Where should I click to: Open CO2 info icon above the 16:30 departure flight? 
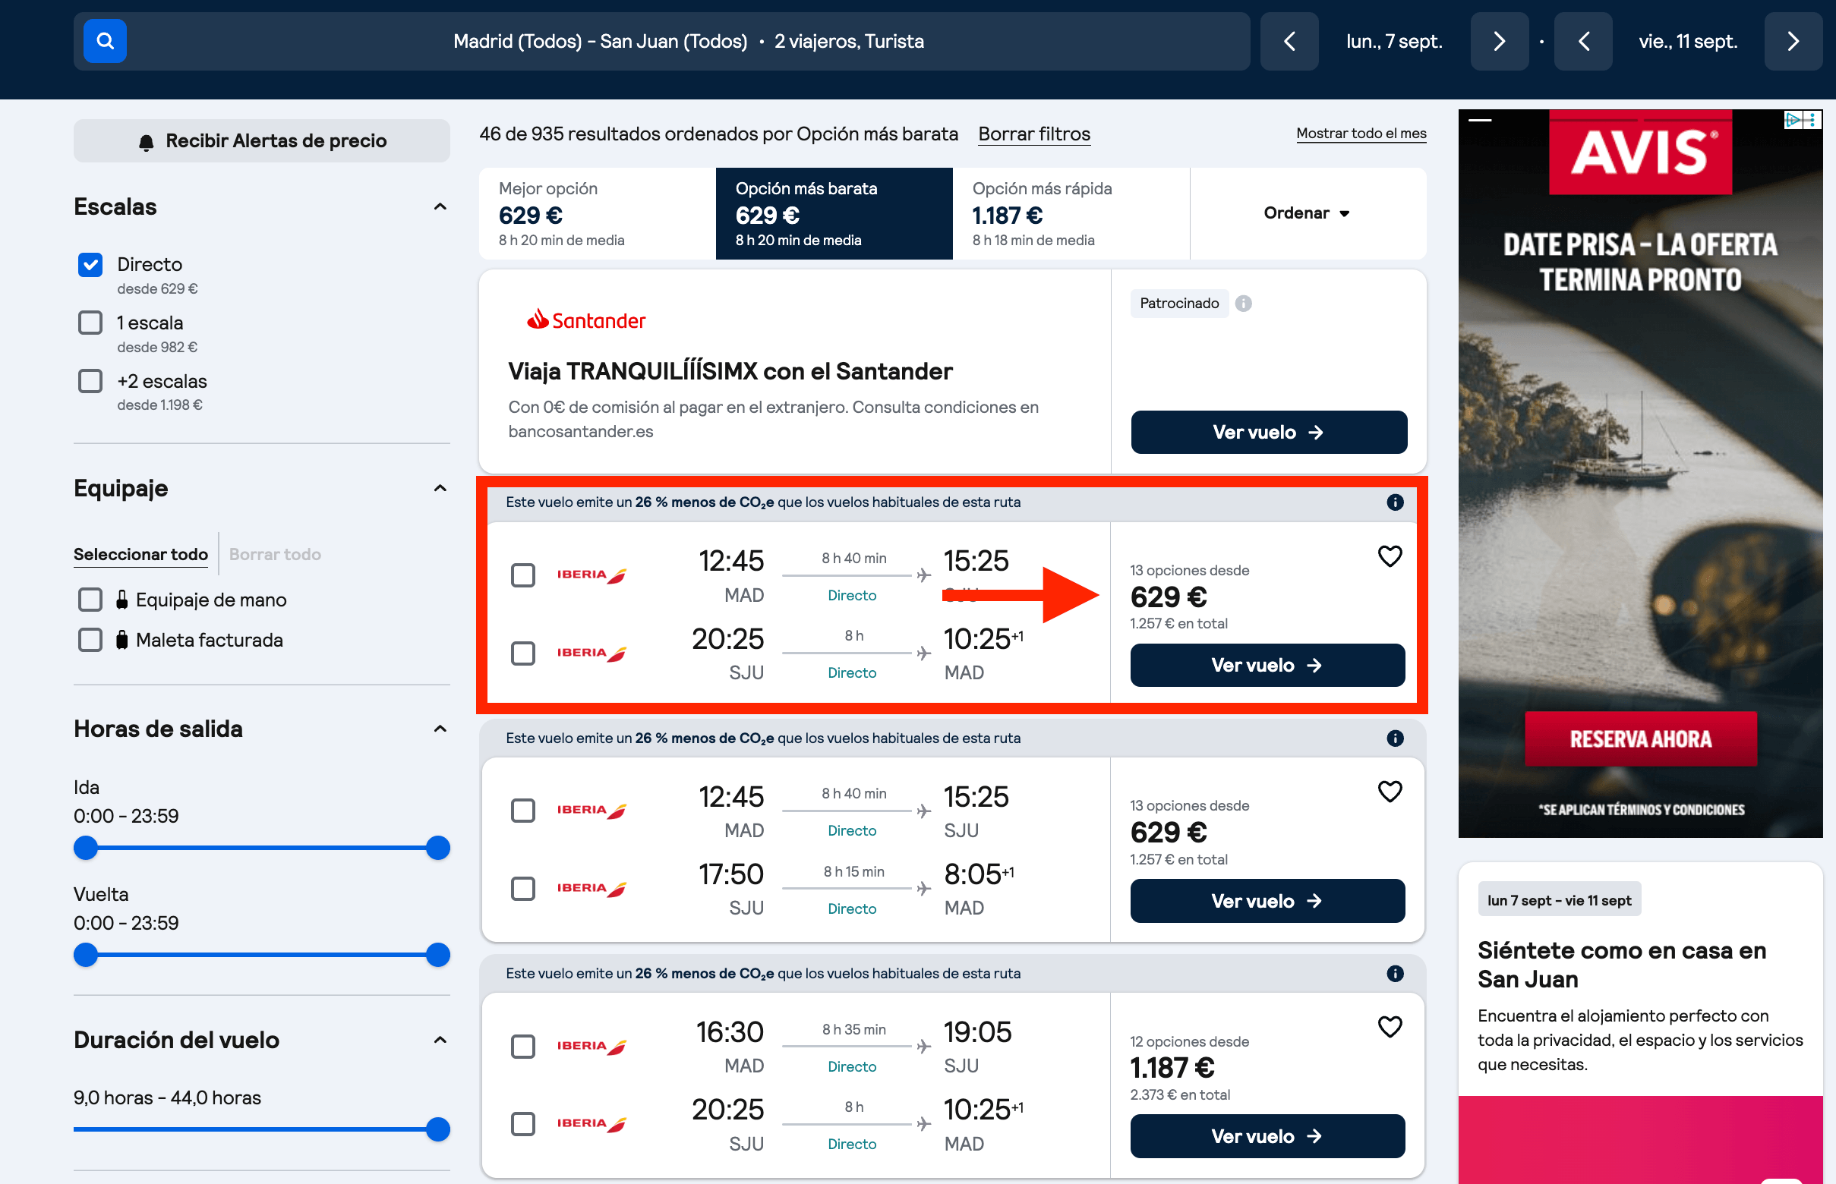[x=1395, y=973]
